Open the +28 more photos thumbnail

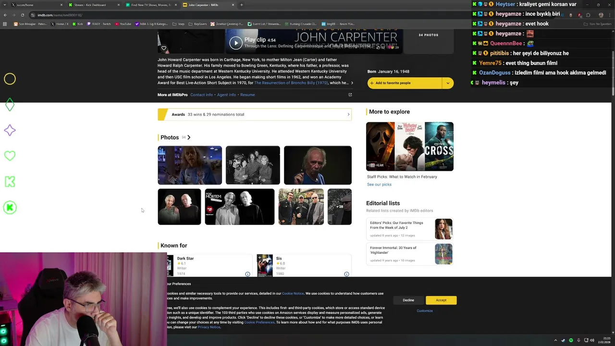[340, 207]
